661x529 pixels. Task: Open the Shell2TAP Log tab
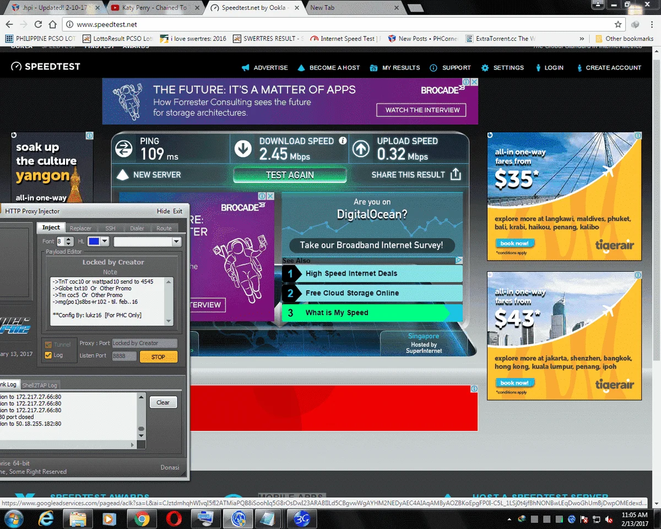[x=39, y=385]
